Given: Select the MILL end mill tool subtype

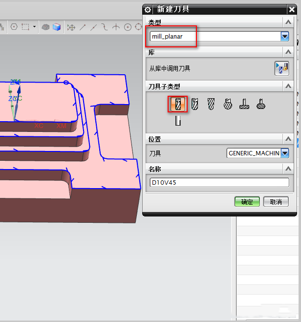Looking at the screenshot, I should [x=178, y=104].
